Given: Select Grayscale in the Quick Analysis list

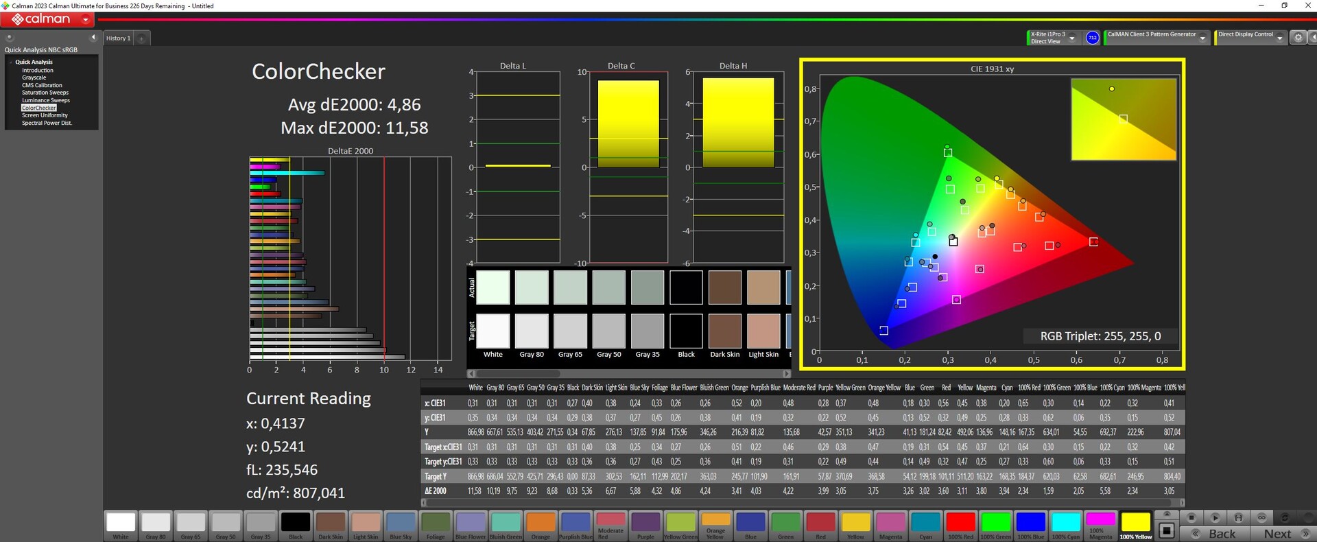Looking at the screenshot, I should click(x=34, y=78).
